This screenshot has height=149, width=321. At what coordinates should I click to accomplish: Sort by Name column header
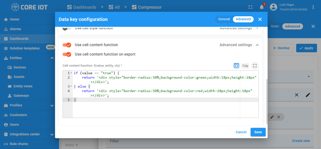point(71,145)
